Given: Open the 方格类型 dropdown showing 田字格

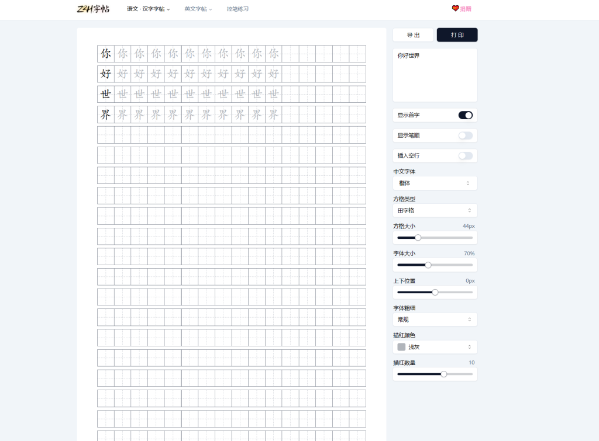Looking at the screenshot, I should [x=435, y=210].
